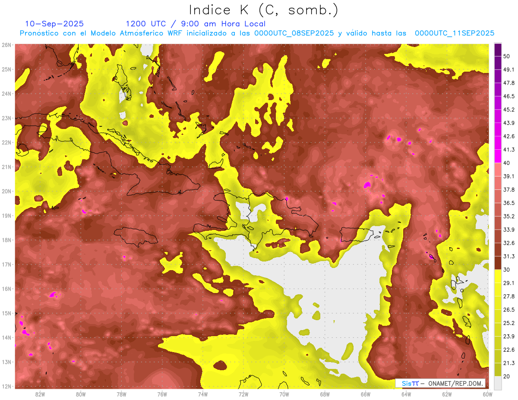Viewport: 518px width, 400px height.
Task: Click the color bar value '41.3'
Action: coord(509,150)
